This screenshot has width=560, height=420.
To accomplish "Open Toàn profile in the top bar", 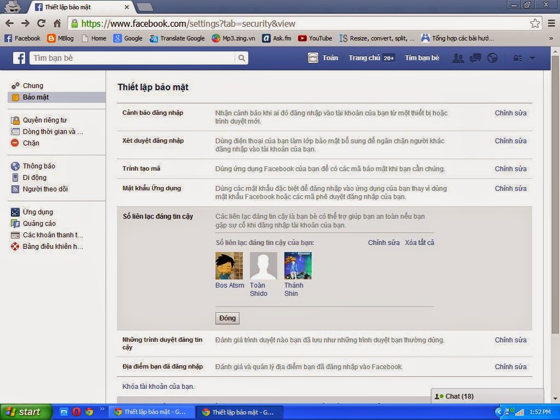I will point(323,58).
